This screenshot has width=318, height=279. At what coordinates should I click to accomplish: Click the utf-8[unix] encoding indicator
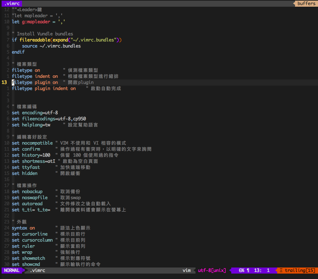coord(212,270)
